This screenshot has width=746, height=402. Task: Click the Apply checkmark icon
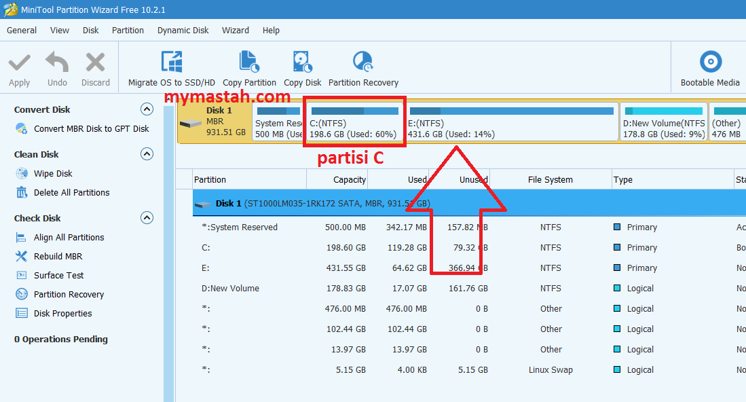[20, 62]
